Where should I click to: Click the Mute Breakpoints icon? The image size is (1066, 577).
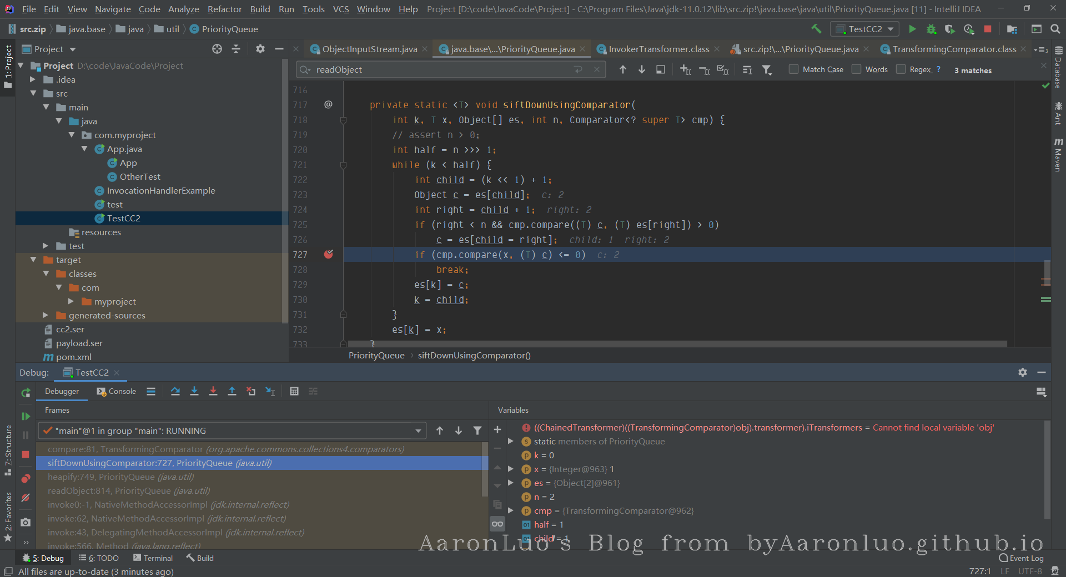26,498
